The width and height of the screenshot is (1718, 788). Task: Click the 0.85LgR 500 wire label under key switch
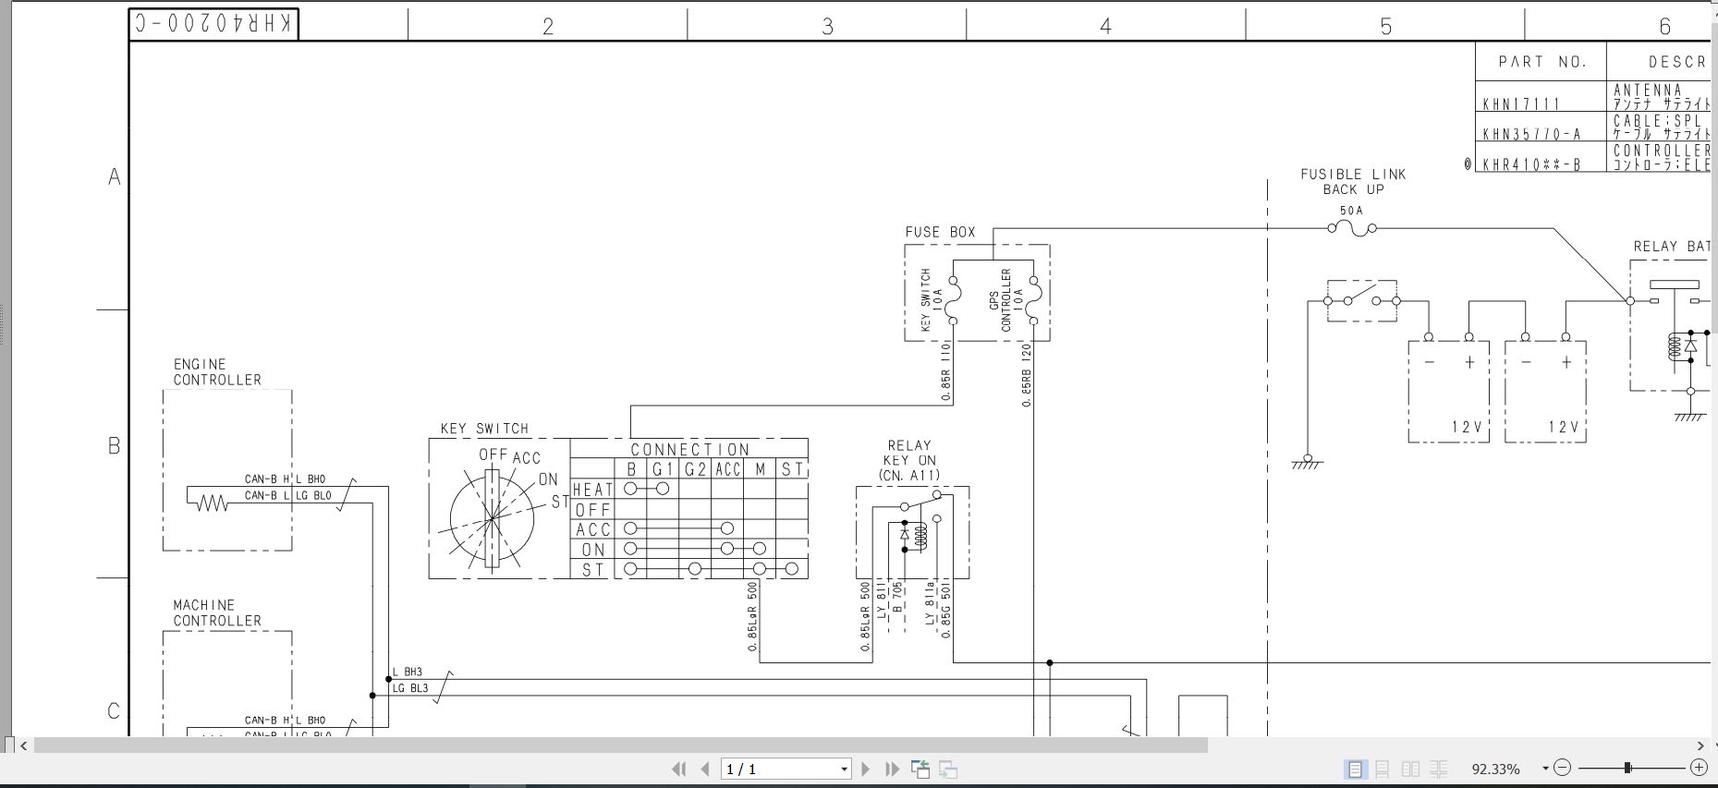(x=752, y=615)
